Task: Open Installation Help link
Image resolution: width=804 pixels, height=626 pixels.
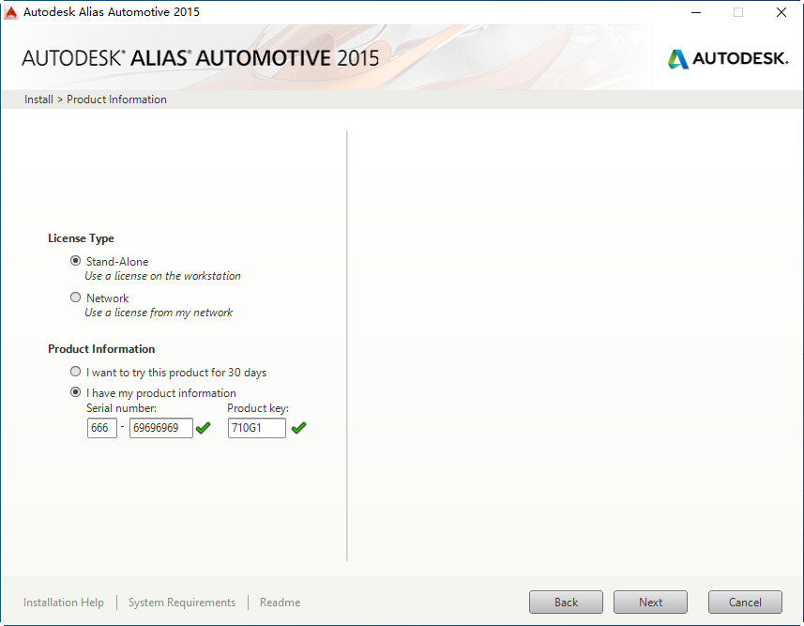Action: (64, 603)
